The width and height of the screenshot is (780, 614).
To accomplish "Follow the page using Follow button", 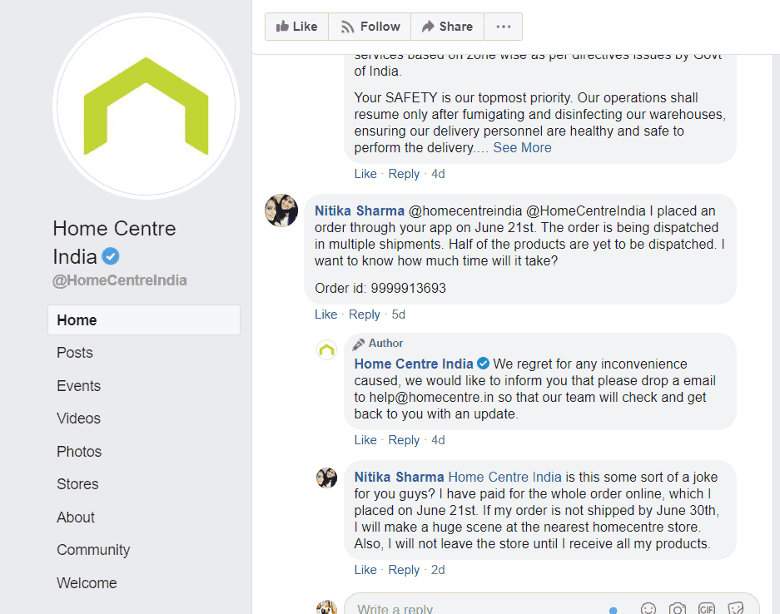I will pyautogui.click(x=370, y=27).
